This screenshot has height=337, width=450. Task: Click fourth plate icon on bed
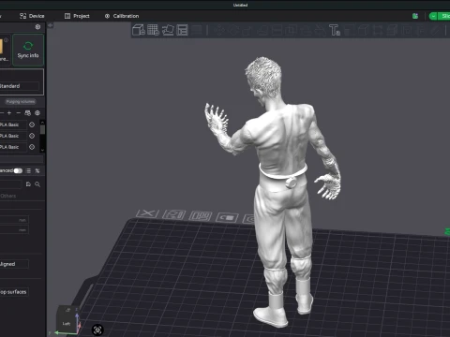point(227,217)
